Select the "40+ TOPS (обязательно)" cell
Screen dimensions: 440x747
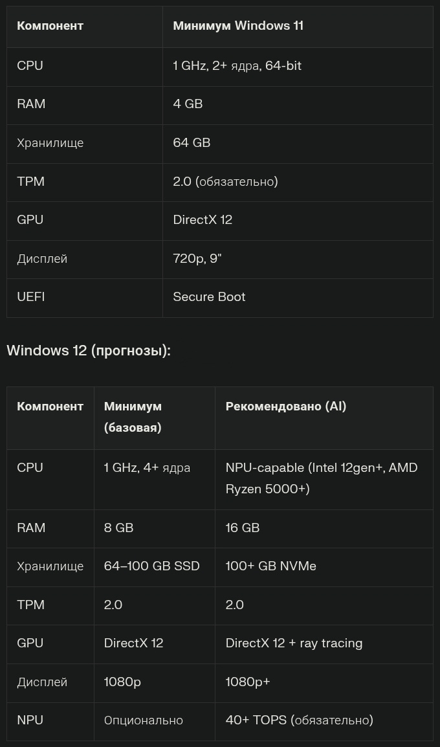299,720
